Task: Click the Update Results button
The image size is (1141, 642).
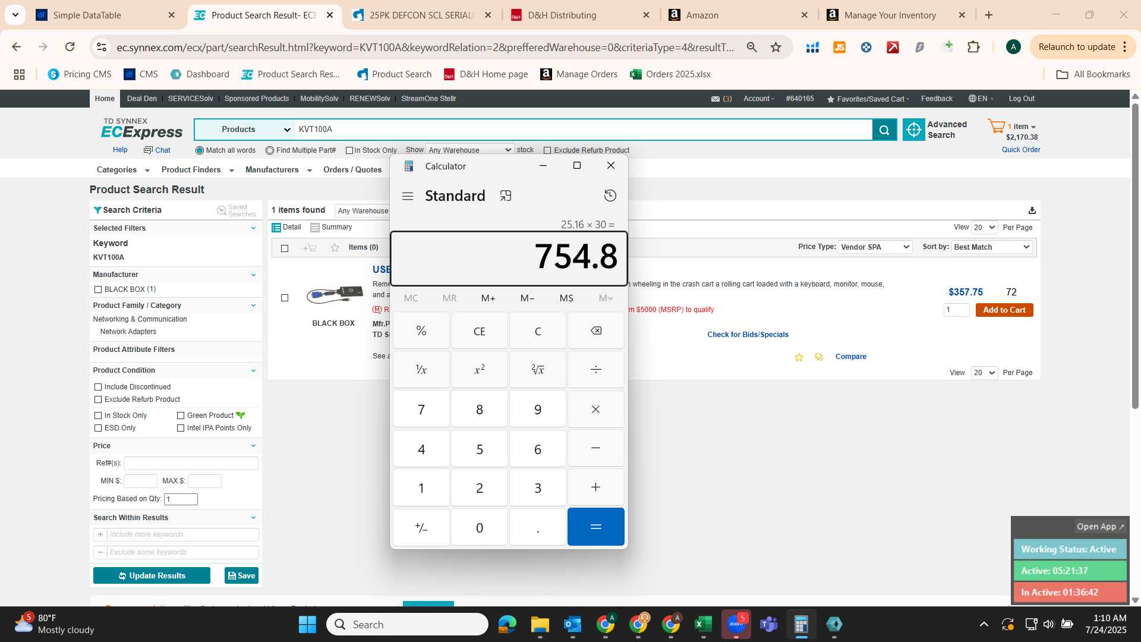Action: 152,576
